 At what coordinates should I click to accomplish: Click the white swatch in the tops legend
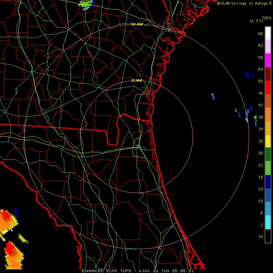[268, 33]
